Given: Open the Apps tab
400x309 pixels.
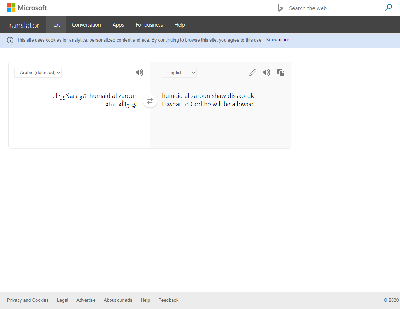Looking at the screenshot, I should click(x=118, y=25).
